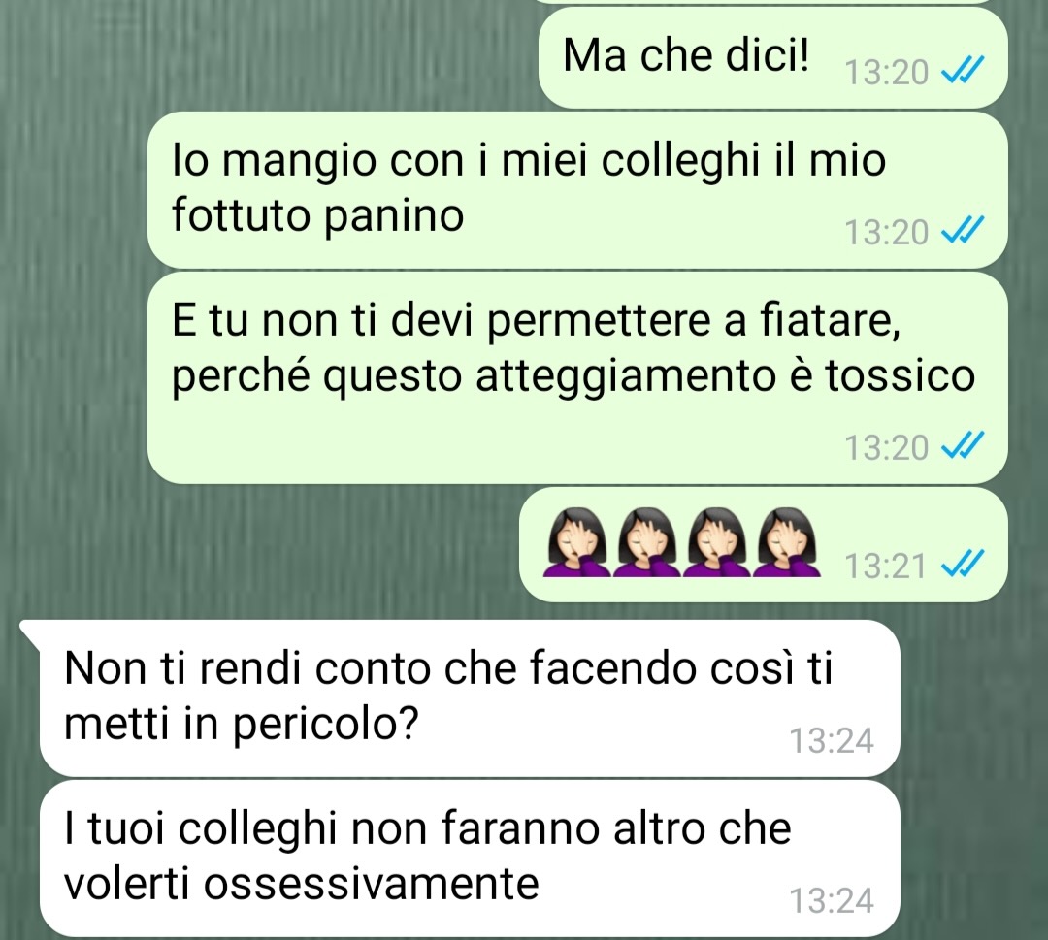1048x940 pixels.
Task: Tap the 13:24 timestamp on last message
Action: click(x=833, y=901)
